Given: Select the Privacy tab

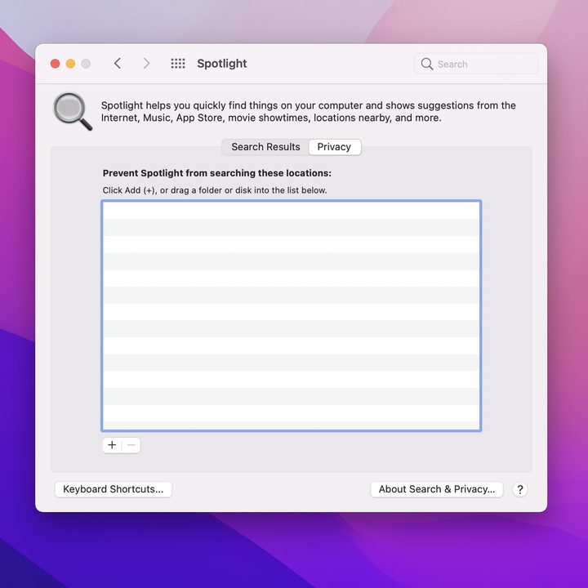Looking at the screenshot, I should [x=335, y=147].
